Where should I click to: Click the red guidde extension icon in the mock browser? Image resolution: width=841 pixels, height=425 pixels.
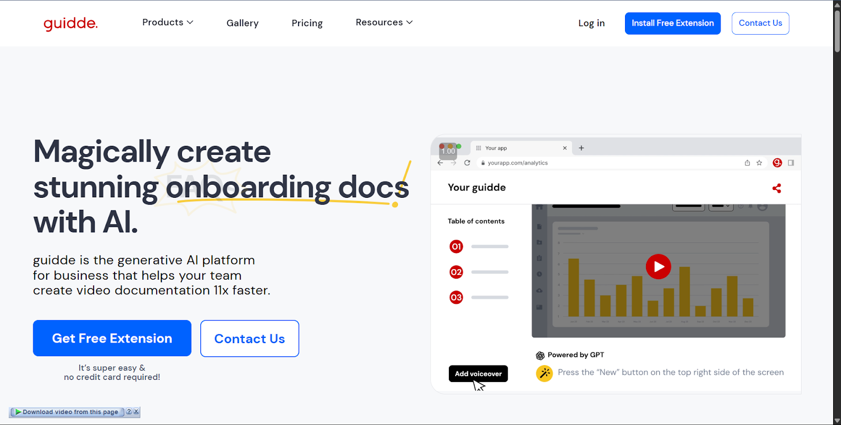(x=777, y=163)
